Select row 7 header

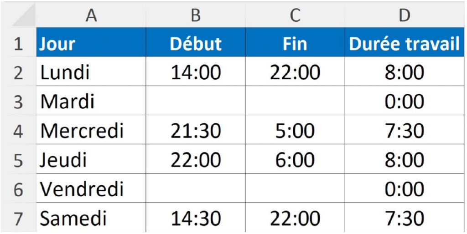pyautogui.click(x=18, y=219)
